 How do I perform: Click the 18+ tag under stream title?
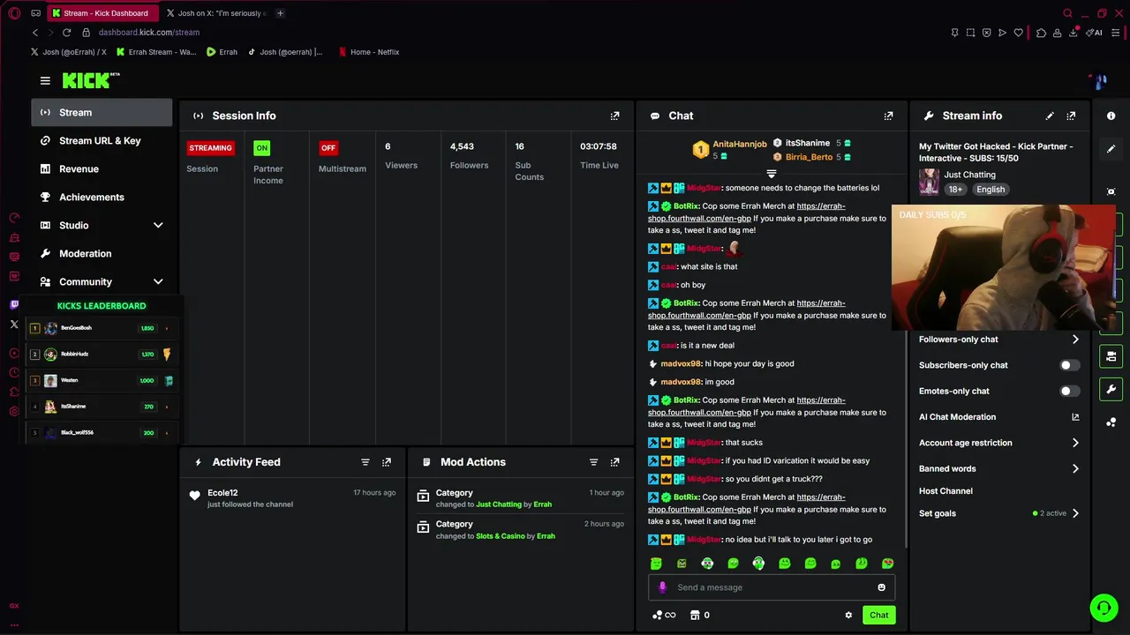955,190
